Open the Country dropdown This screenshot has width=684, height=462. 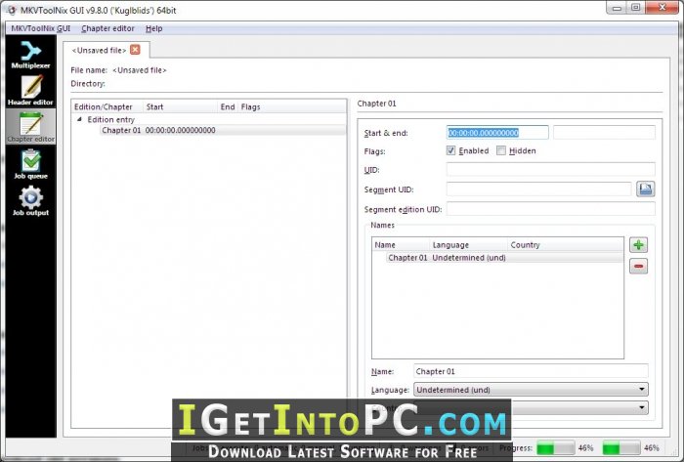point(531,407)
